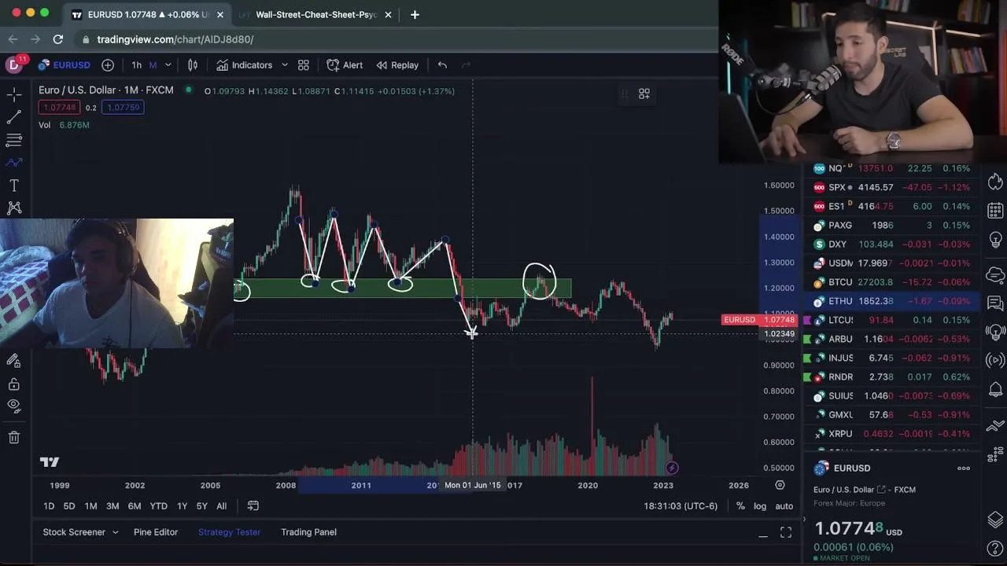Expand the Indicators favorites dropdown arrow
The height and width of the screenshot is (566, 1007).
(284, 65)
